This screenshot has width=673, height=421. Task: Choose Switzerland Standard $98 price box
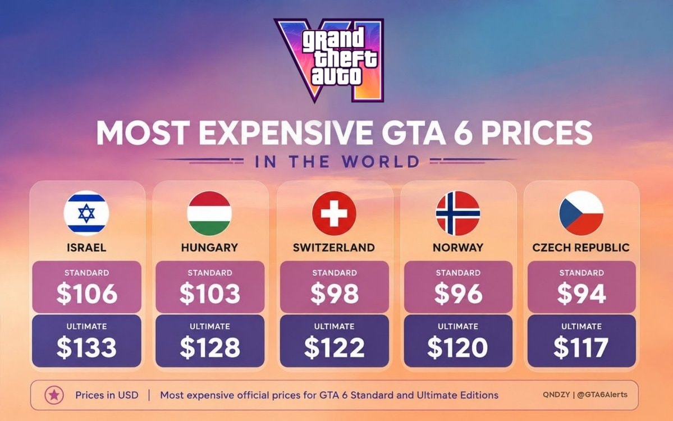(x=335, y=287)
